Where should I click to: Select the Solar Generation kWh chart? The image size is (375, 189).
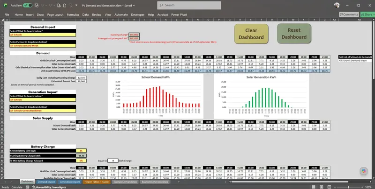(x=261, y=96)
